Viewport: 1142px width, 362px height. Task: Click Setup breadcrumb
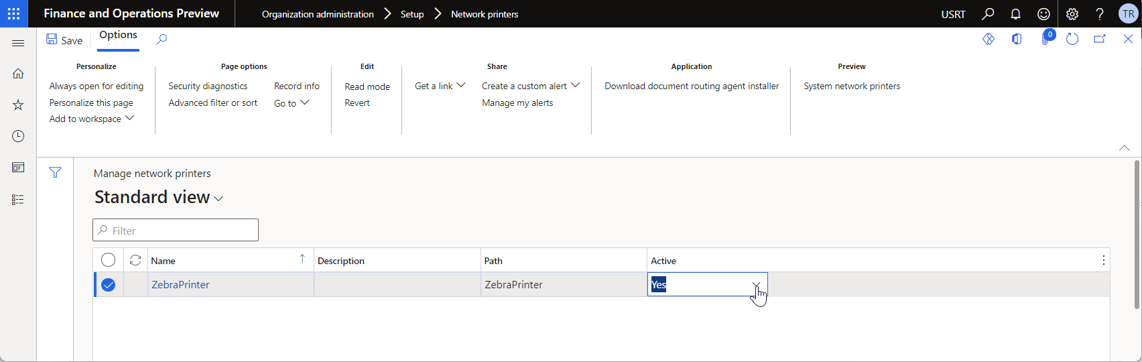coord(412,14)
